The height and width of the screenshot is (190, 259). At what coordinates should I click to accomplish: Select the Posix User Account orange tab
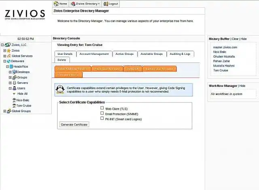click(107, 69)
